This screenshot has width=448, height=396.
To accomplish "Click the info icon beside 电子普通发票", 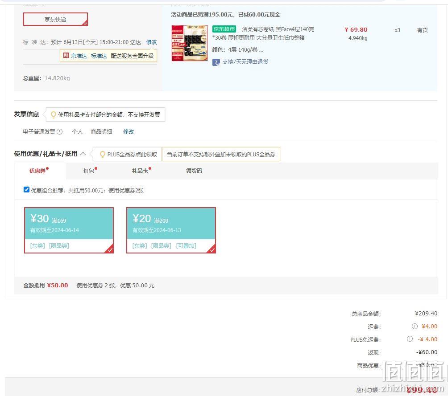I will tap(59, 131).
